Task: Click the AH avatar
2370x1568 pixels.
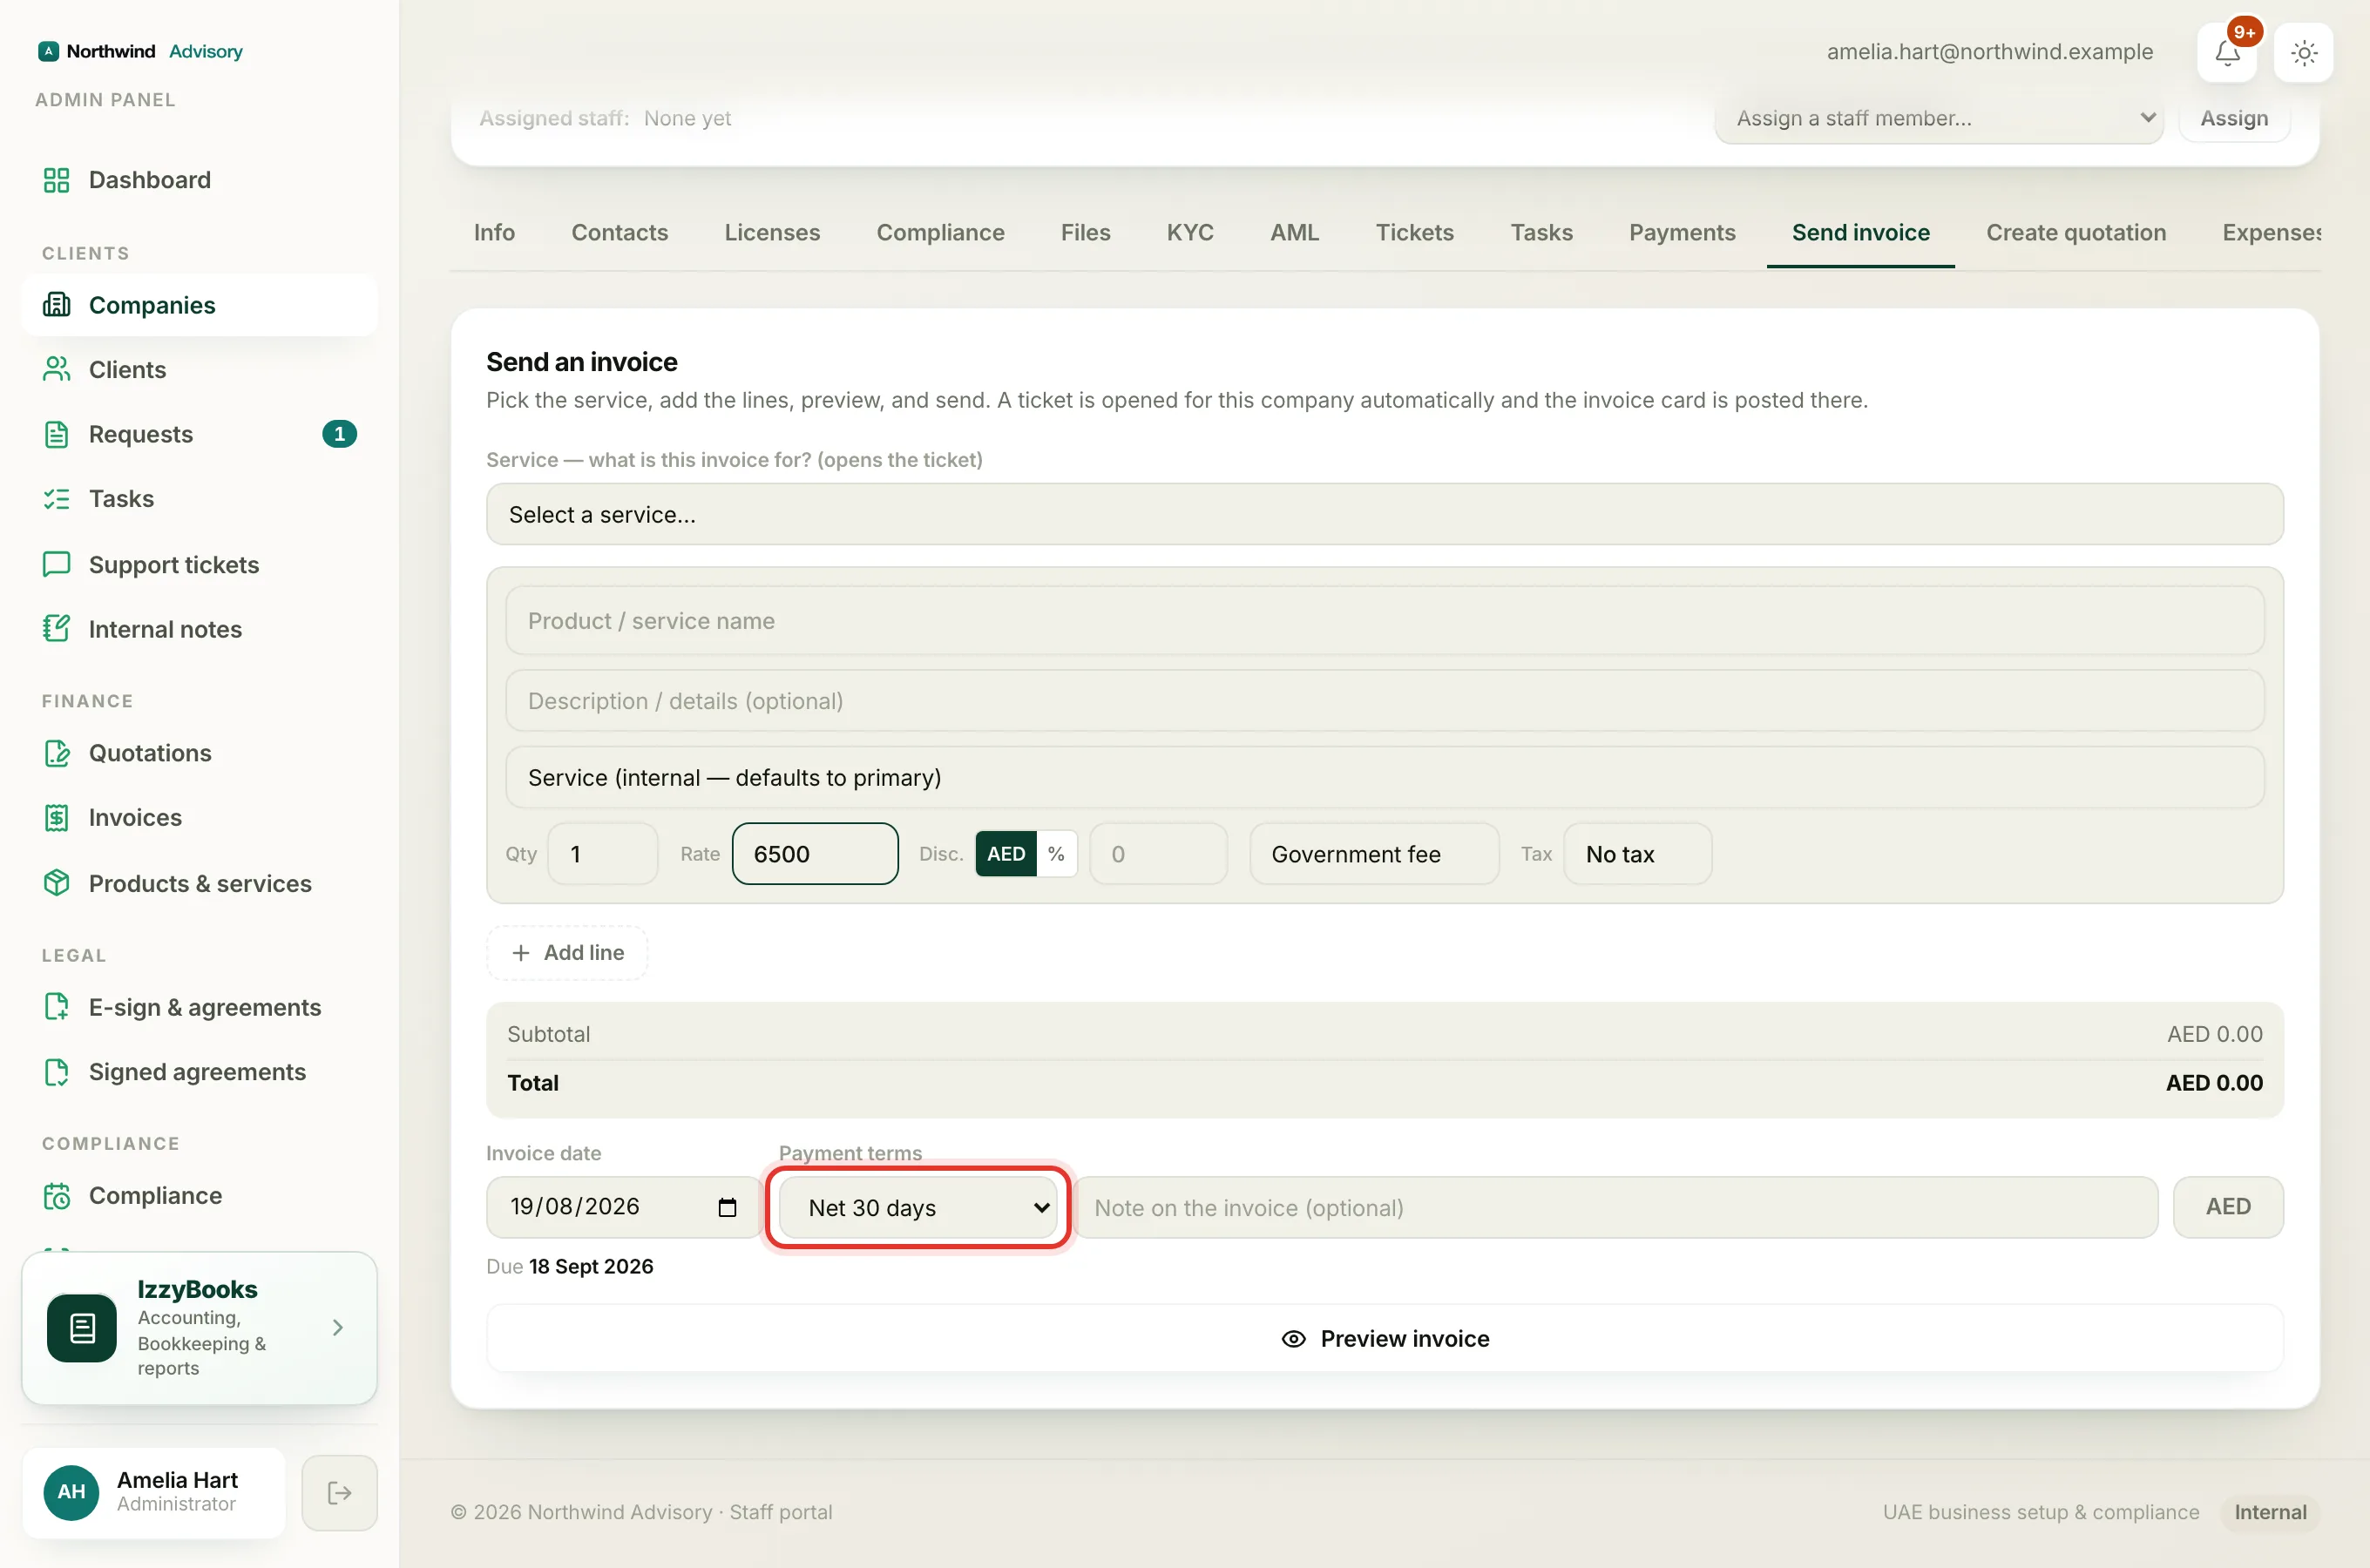Action: (71, 1493)
